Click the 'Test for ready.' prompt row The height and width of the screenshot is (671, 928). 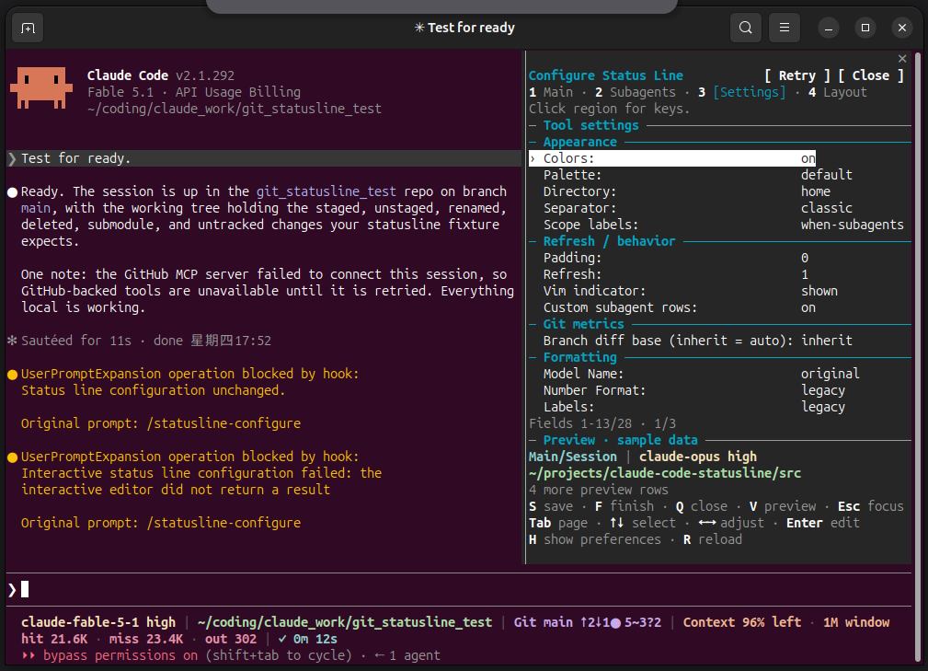[264, 158]
